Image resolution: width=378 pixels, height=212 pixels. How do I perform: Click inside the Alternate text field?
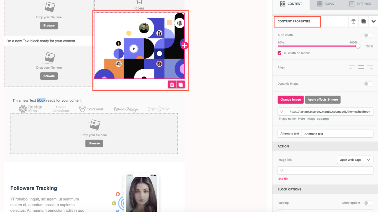point(337,134)
